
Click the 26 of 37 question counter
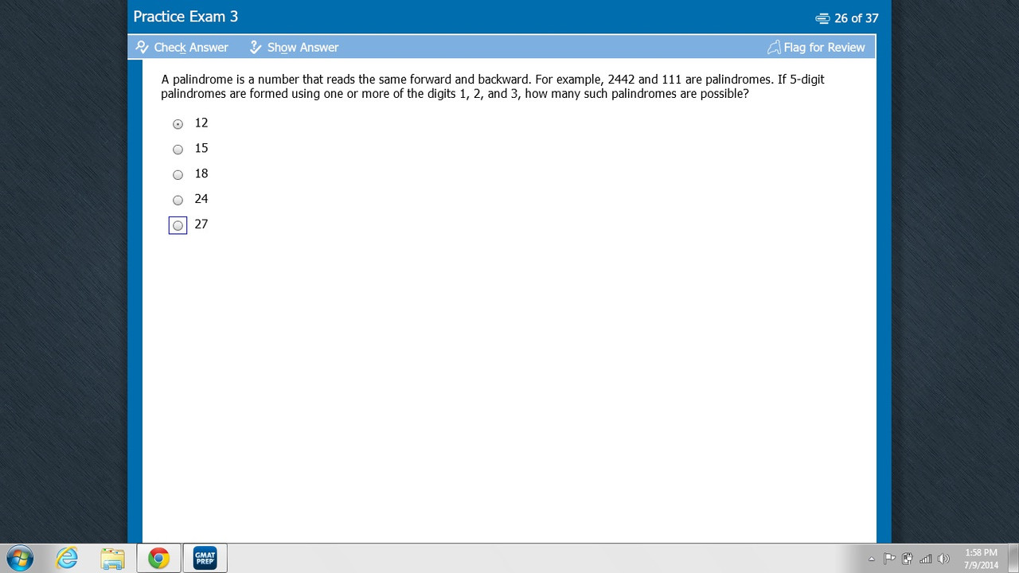click(x=847, y=18)
